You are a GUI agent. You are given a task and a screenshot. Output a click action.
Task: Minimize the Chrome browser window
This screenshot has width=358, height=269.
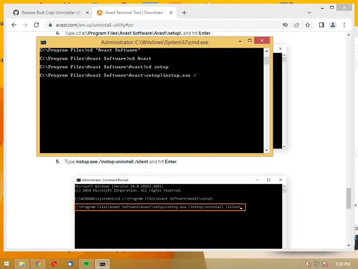[x=322, y=8]
